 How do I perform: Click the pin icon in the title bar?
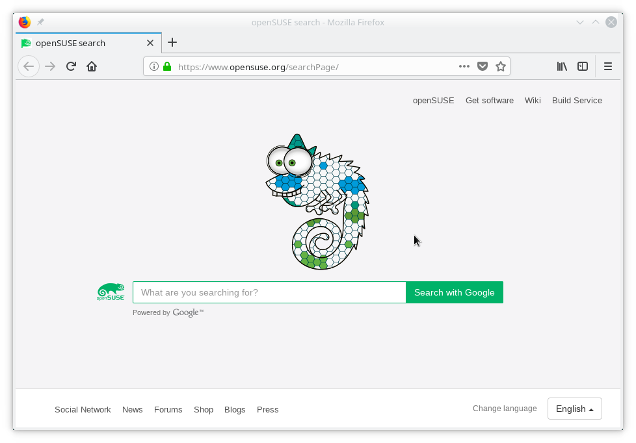pyautogui.click(x=40, y=22)
